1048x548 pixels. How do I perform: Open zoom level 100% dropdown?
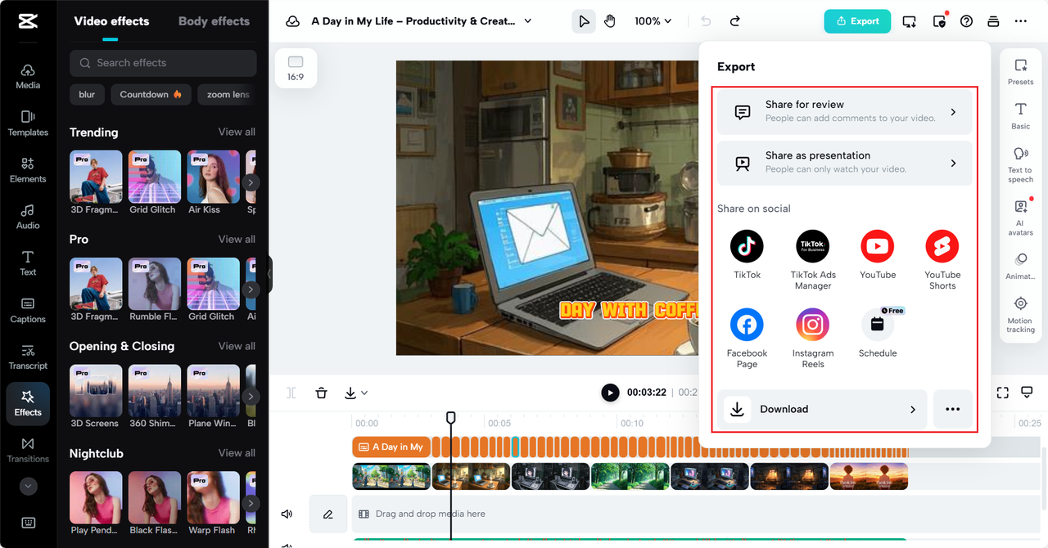coord(653,21)
